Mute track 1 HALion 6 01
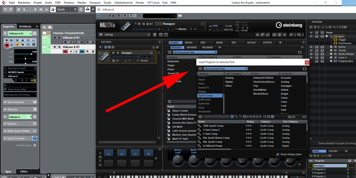356x178 pixels. tap(55, 38)
